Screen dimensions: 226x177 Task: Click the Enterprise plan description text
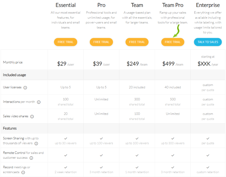tap(208, 23)
